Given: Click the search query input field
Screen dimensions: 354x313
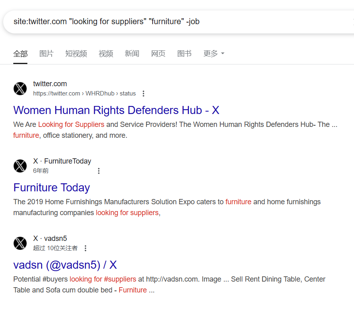Looking at the screenshot, I should coord(178,22).
